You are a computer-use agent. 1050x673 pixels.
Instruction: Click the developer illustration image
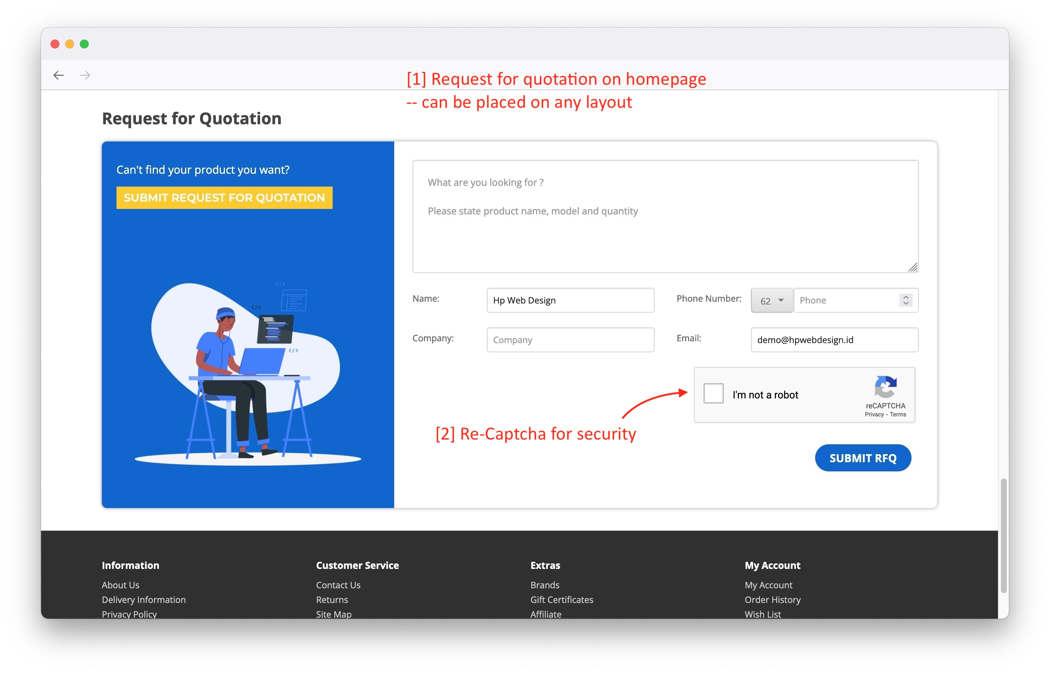(x=248, y=374)
